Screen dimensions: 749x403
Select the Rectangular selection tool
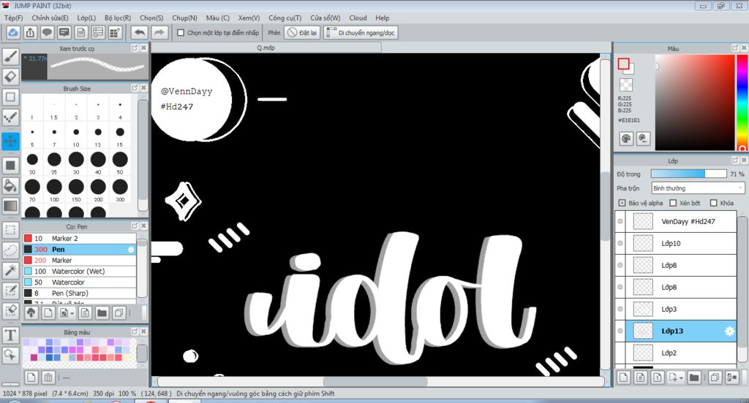(10, 230)
